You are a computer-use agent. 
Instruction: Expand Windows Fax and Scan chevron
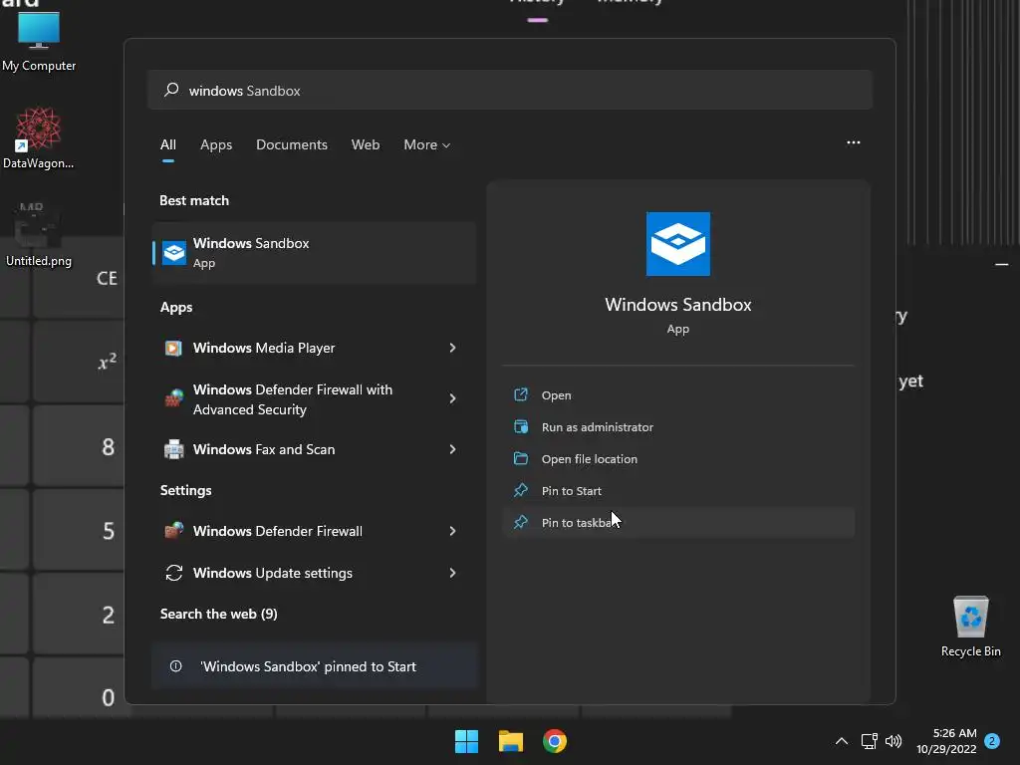pyautogui.click(x=453, y=449)
